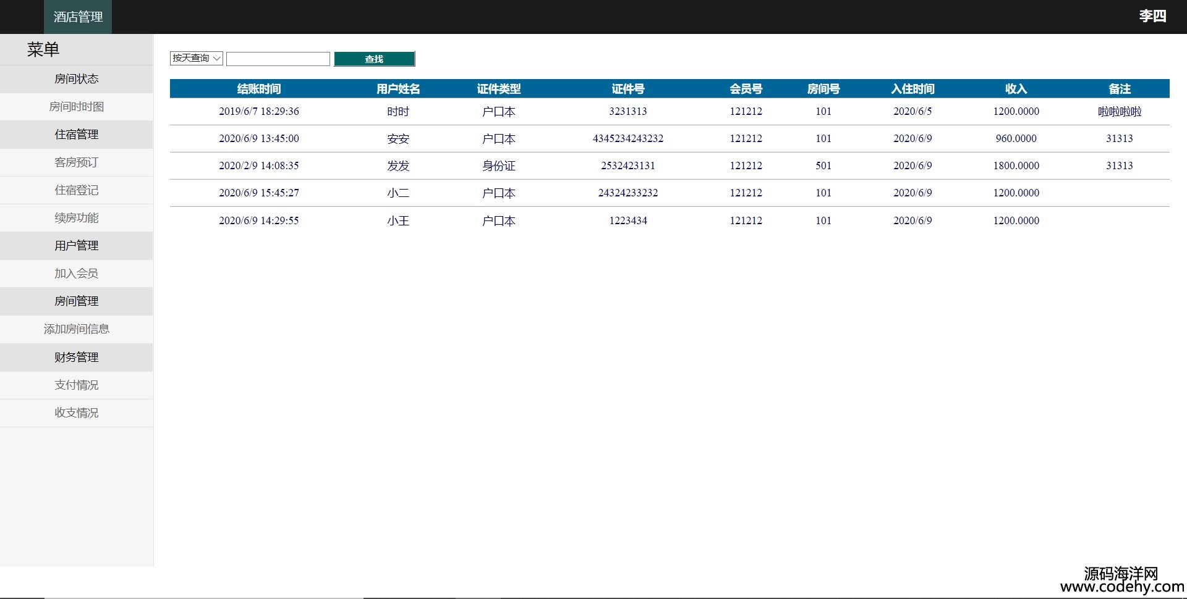Viewport: 1187px width, 599px height.
Task: Open 客房预订 sidebar item
Action: point(77,162)
